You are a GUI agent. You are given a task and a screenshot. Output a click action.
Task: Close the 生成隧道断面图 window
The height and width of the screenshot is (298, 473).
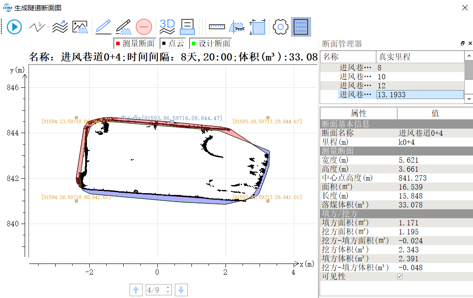[x=465, y=8]
